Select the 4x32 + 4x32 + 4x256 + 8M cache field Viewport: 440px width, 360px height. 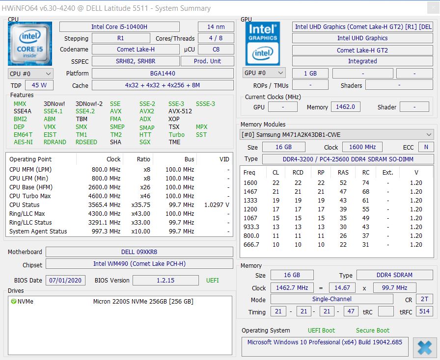click(x=163, y=85)
